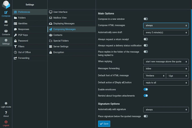Toggle Compose in a new window

(146, 19)
